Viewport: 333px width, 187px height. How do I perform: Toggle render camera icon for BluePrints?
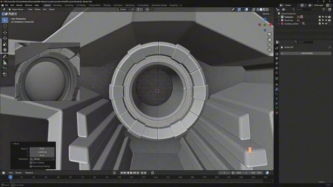tap(329, 20)
